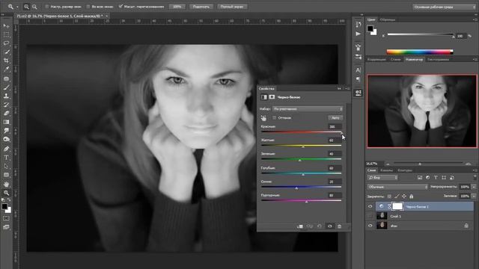Select the Crop tool in the toolbar
The image size is (479, 269).
6,61
